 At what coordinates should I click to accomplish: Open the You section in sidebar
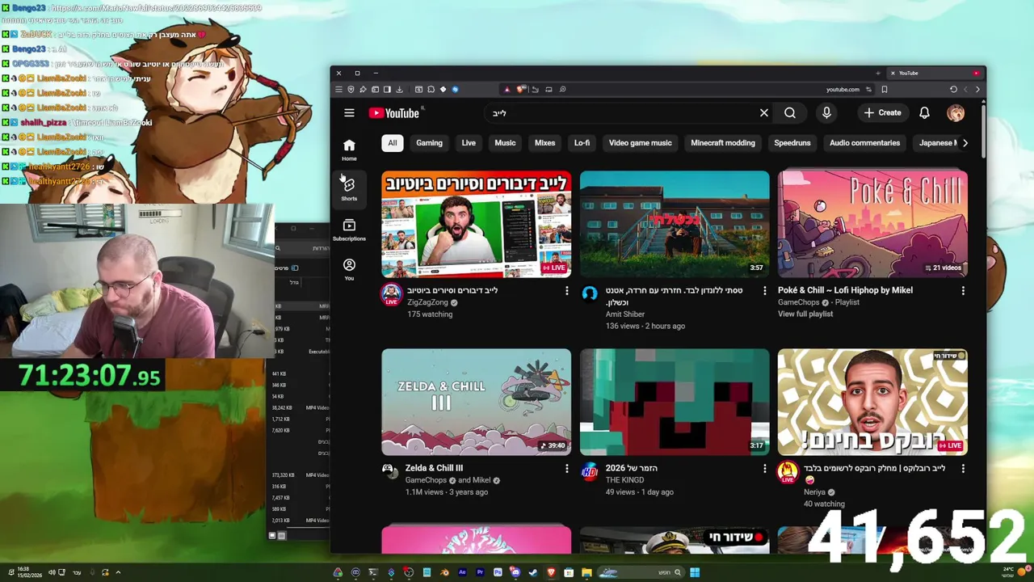point(349,269)
